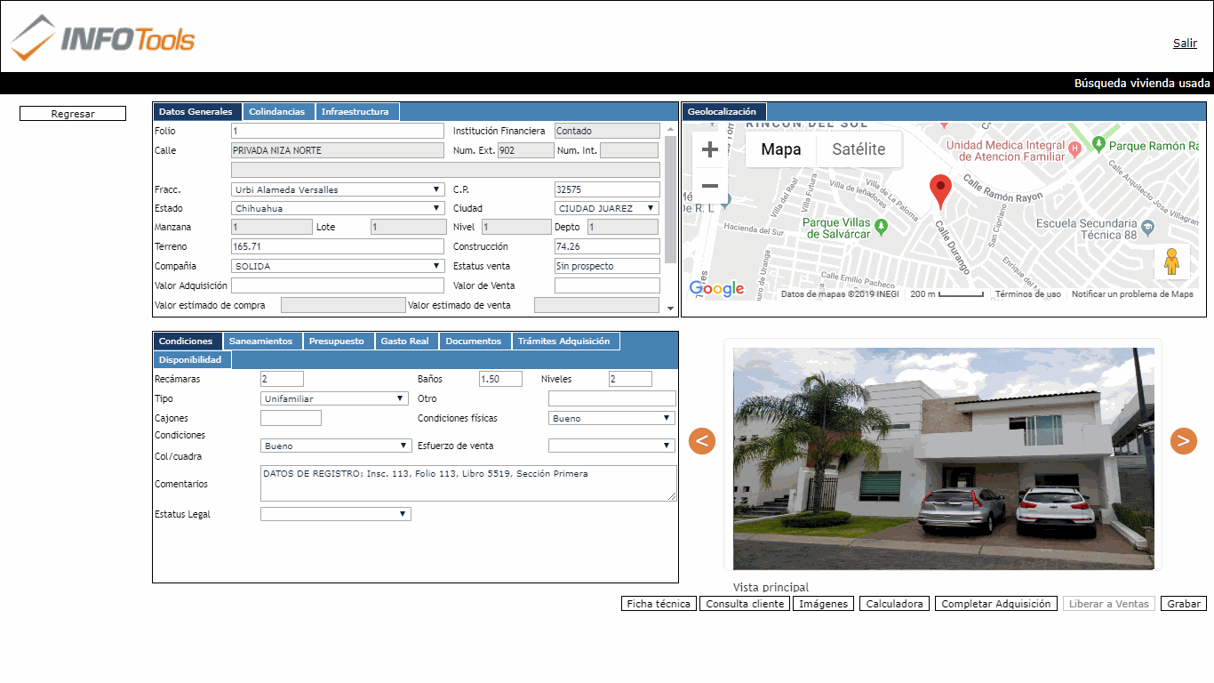Click the Salir link

point(1185,43)
